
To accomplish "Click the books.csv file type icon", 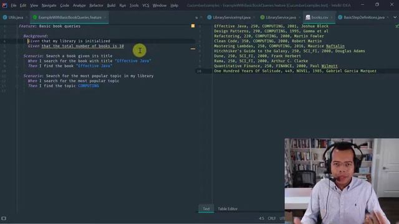I will tap(308, 17).
